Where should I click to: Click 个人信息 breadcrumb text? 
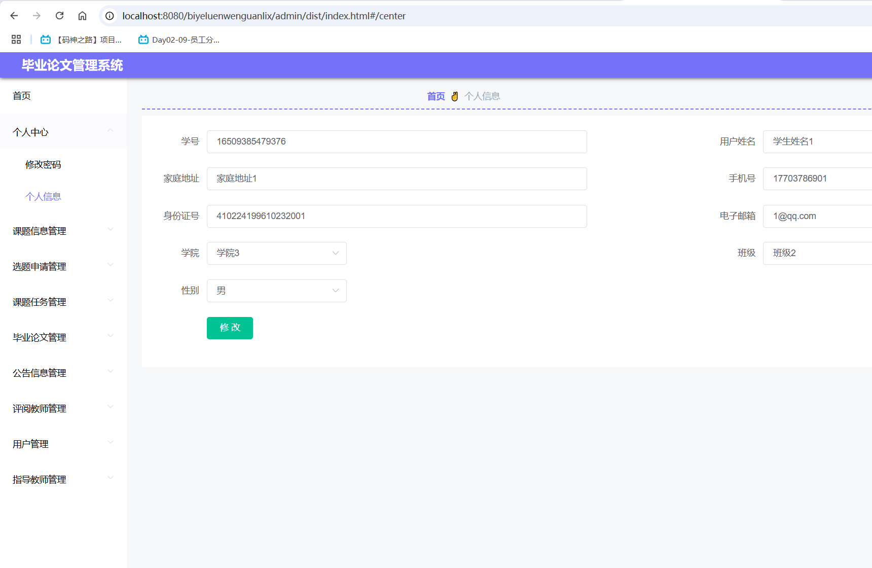pyautogui.click(x=482, y=96)
